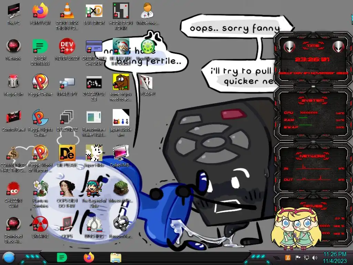Open the HxD SEX EDITOR shortcut
Viewport: 353px width, 265px height.
click(94, 14)
